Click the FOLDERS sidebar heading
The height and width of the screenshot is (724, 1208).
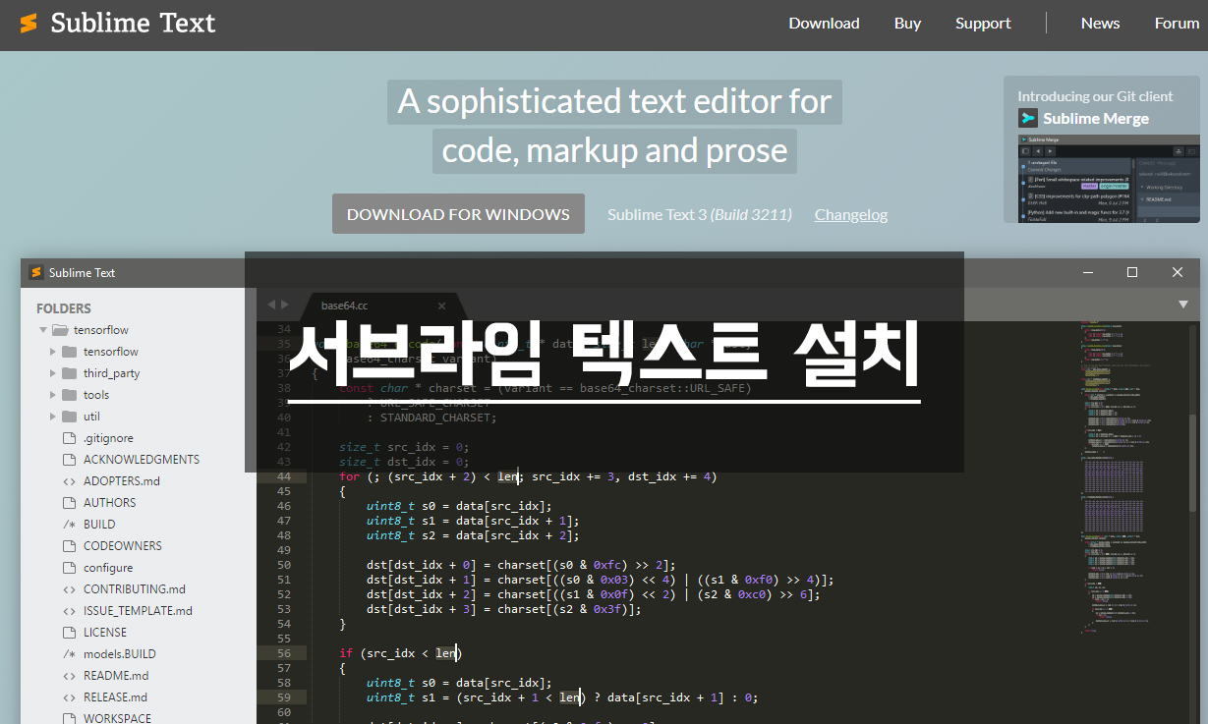[64, 307]
